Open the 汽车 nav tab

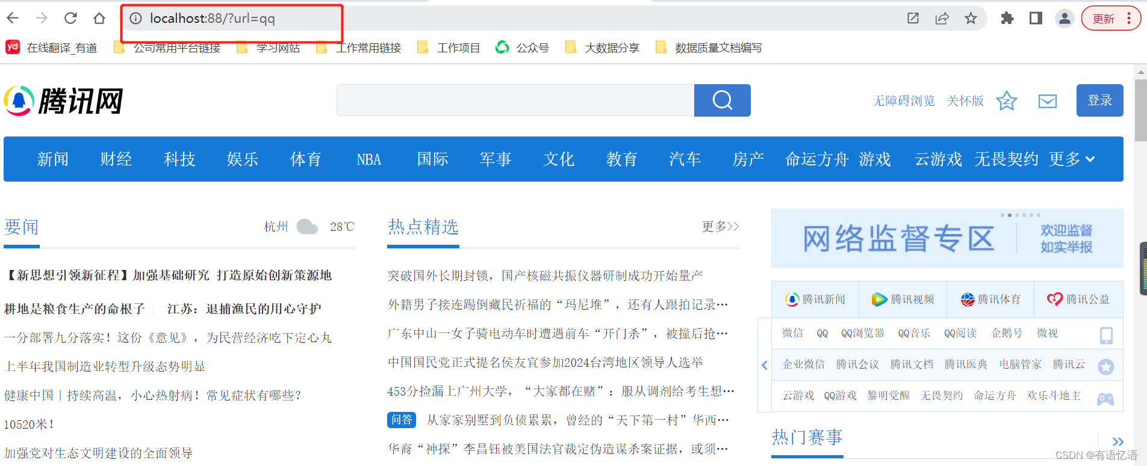click(685, 159)
